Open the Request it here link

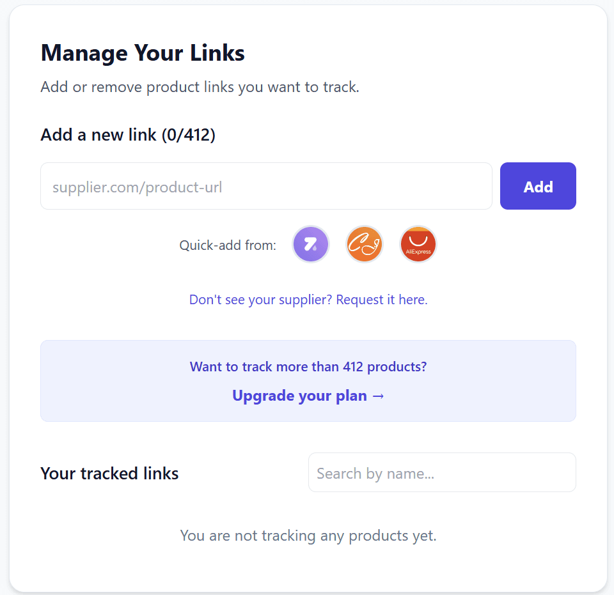(380, 299)
